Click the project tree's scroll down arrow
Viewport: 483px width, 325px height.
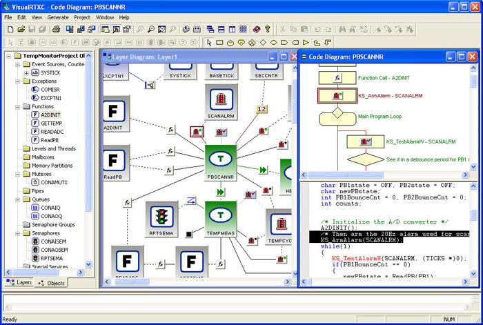89,264
